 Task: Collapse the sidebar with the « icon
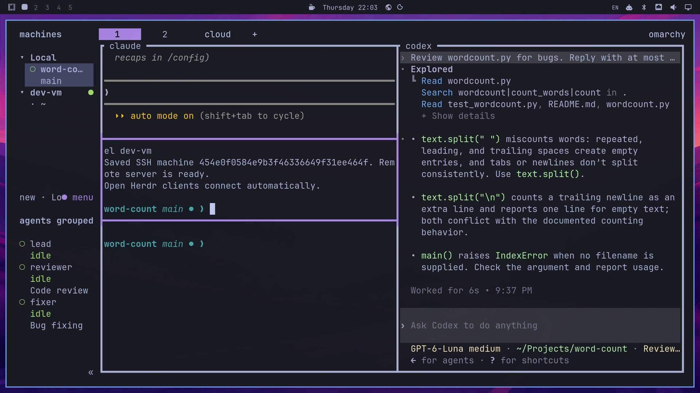[91, 372]
